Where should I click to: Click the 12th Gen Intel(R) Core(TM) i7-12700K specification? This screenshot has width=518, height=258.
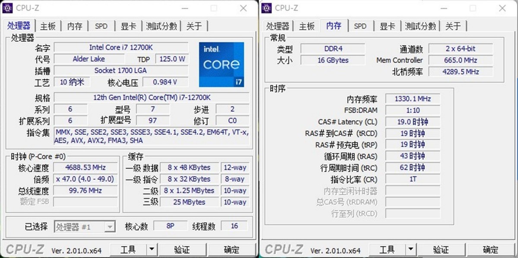point(152,98)
